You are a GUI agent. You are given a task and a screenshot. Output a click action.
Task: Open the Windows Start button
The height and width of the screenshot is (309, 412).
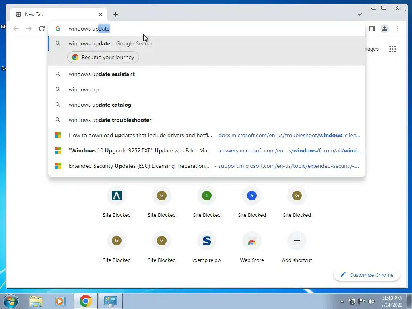coord(10,301)
